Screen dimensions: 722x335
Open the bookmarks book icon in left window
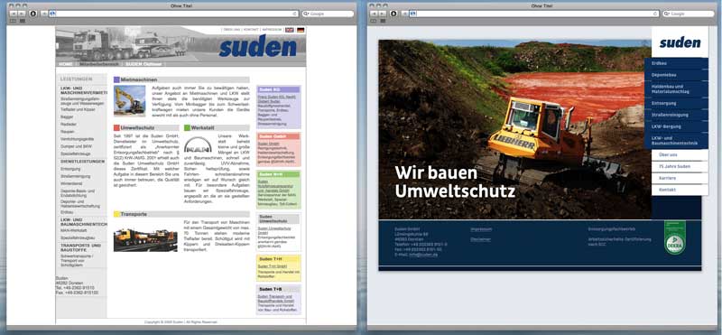(13, 21)
